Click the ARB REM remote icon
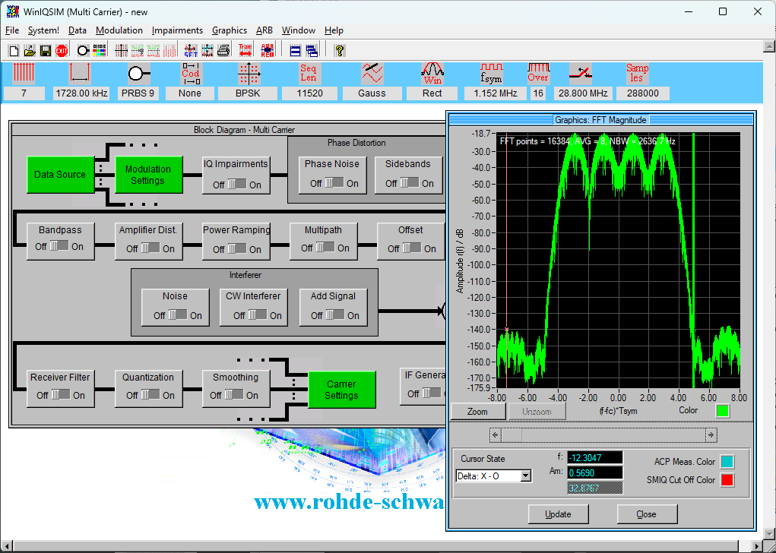This screenshot has height=553, width=776. tap(268, 50)
